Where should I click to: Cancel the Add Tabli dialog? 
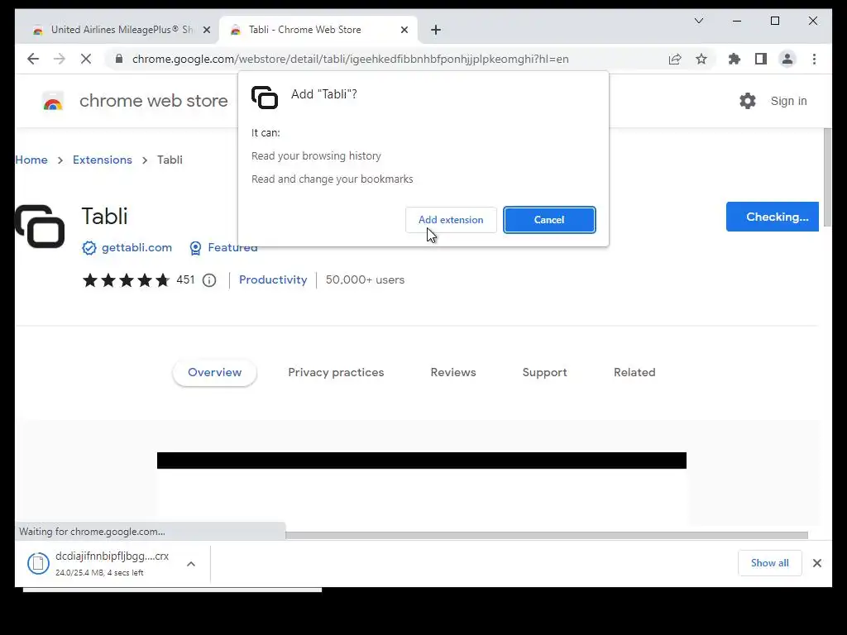[x=549, y=220]
